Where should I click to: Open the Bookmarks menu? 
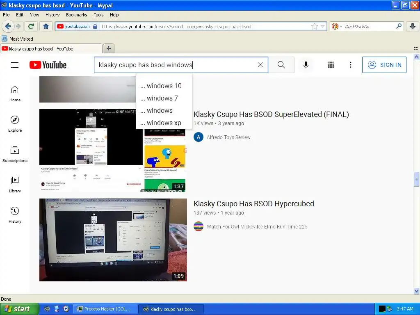(77, 15)
